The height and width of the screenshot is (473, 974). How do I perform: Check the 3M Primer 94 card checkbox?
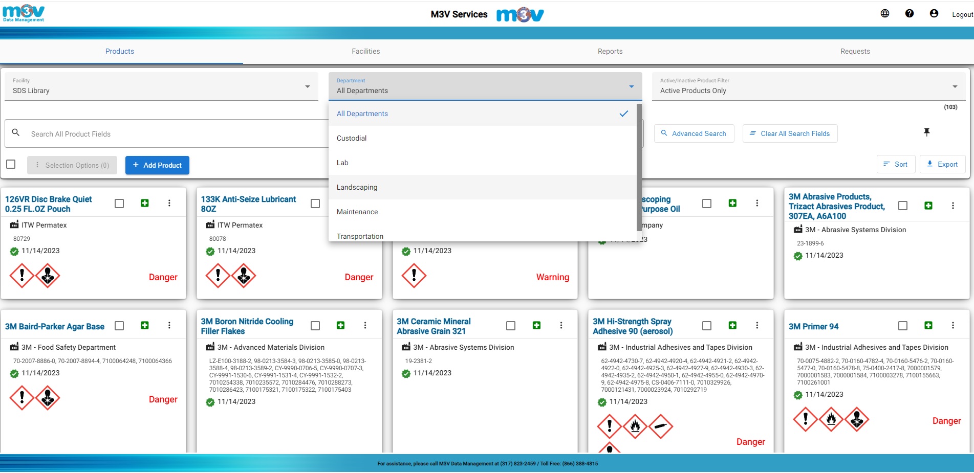coord(903,326)
